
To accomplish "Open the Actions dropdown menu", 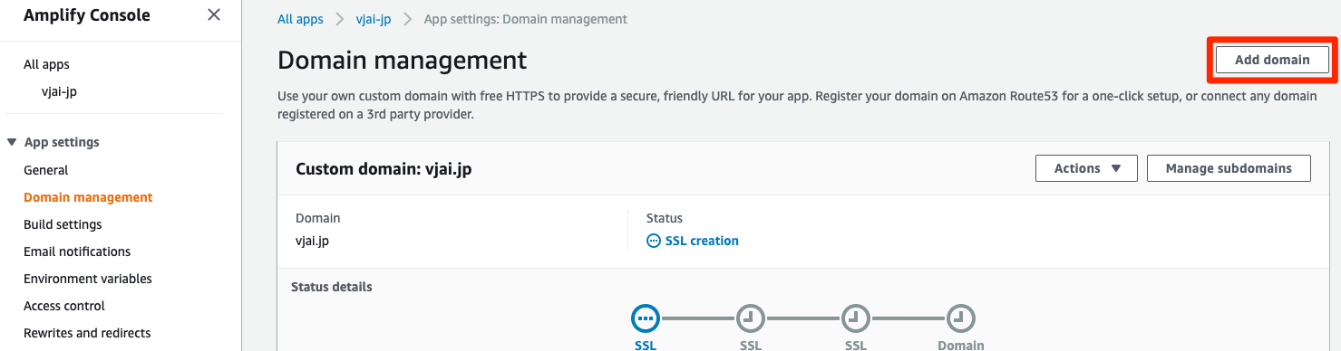I will pyautogui.click(x=1086, y=168).
